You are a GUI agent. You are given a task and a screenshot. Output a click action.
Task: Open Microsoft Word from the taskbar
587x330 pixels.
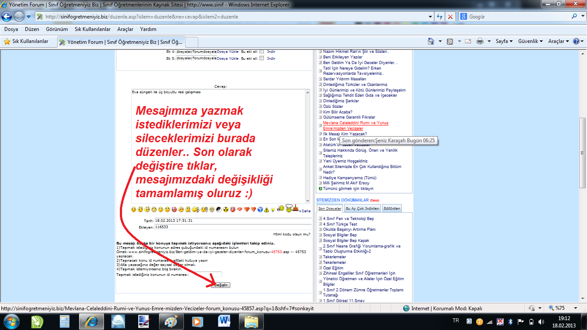click(x=224, y=321)
